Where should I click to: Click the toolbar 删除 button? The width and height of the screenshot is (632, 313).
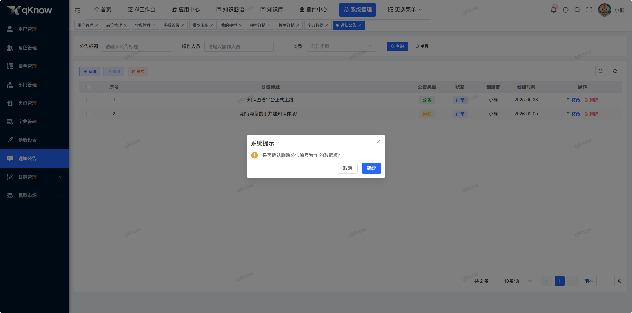138,72
